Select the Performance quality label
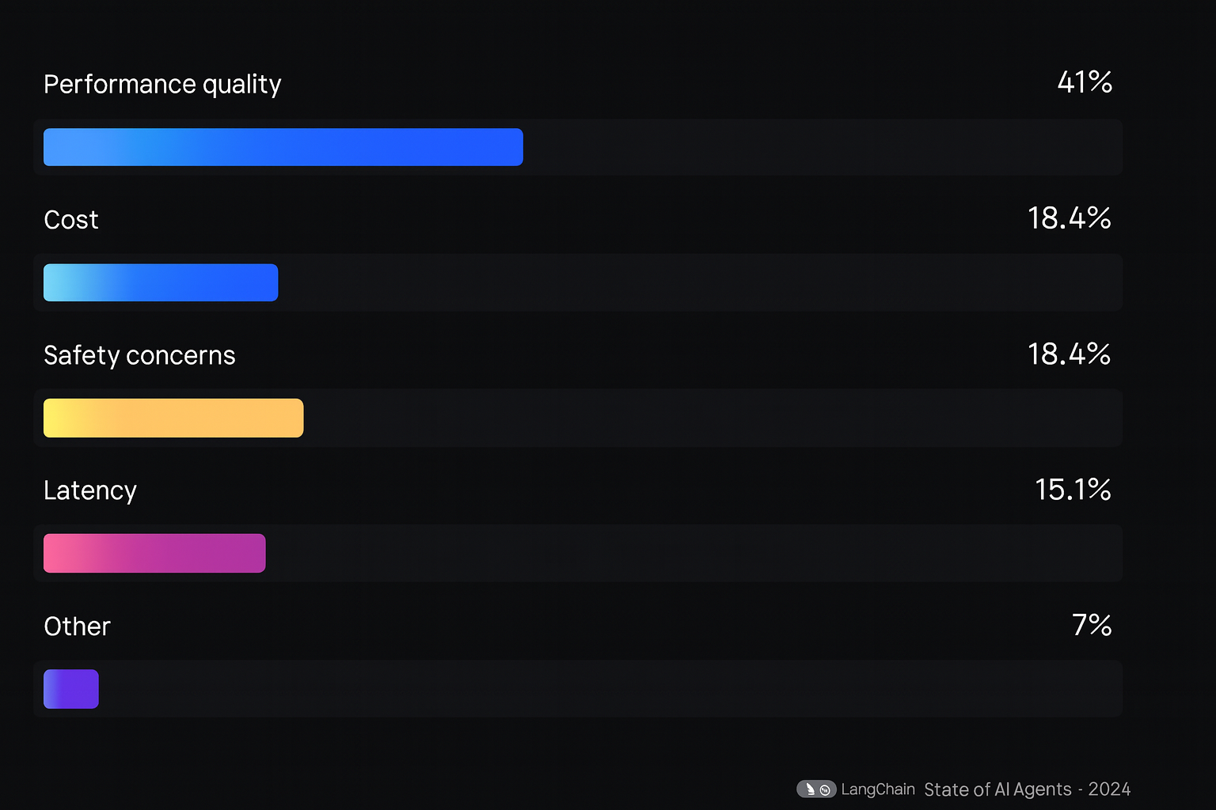The width and height of the screenshot is (1216, 810). click(162, 85)
